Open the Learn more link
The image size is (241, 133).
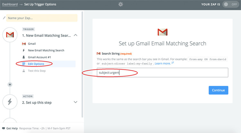[x=164, y=63]
